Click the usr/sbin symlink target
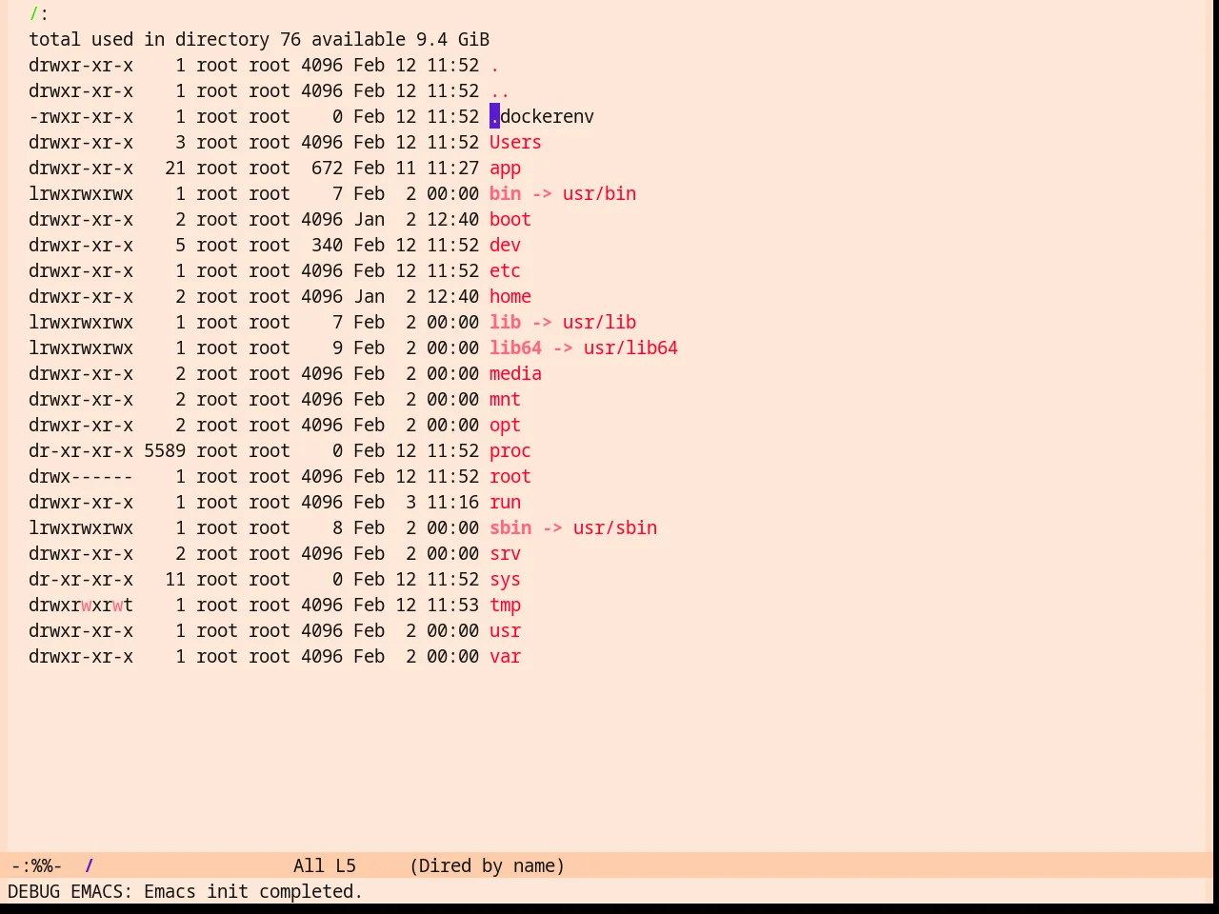Image resolution: width=1219 pixels, height=914 pixels. (615, 528)
